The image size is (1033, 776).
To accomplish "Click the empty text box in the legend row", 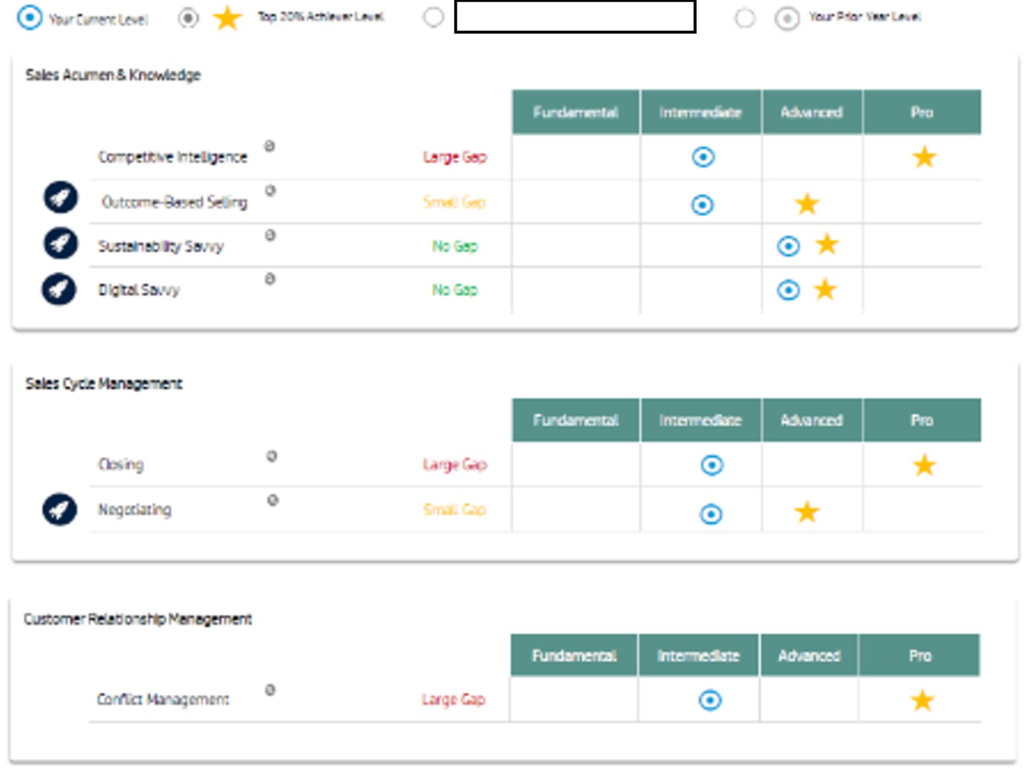I will pos(575,17).
